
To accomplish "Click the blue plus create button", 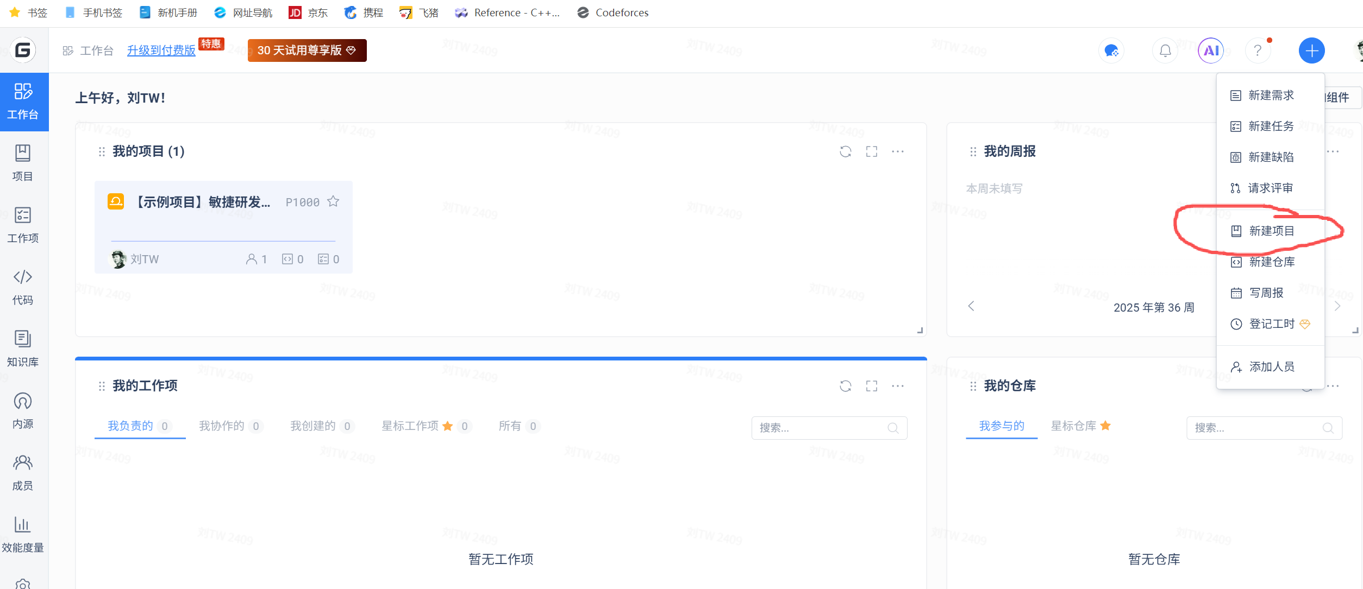I will (x=1311, y=50).
